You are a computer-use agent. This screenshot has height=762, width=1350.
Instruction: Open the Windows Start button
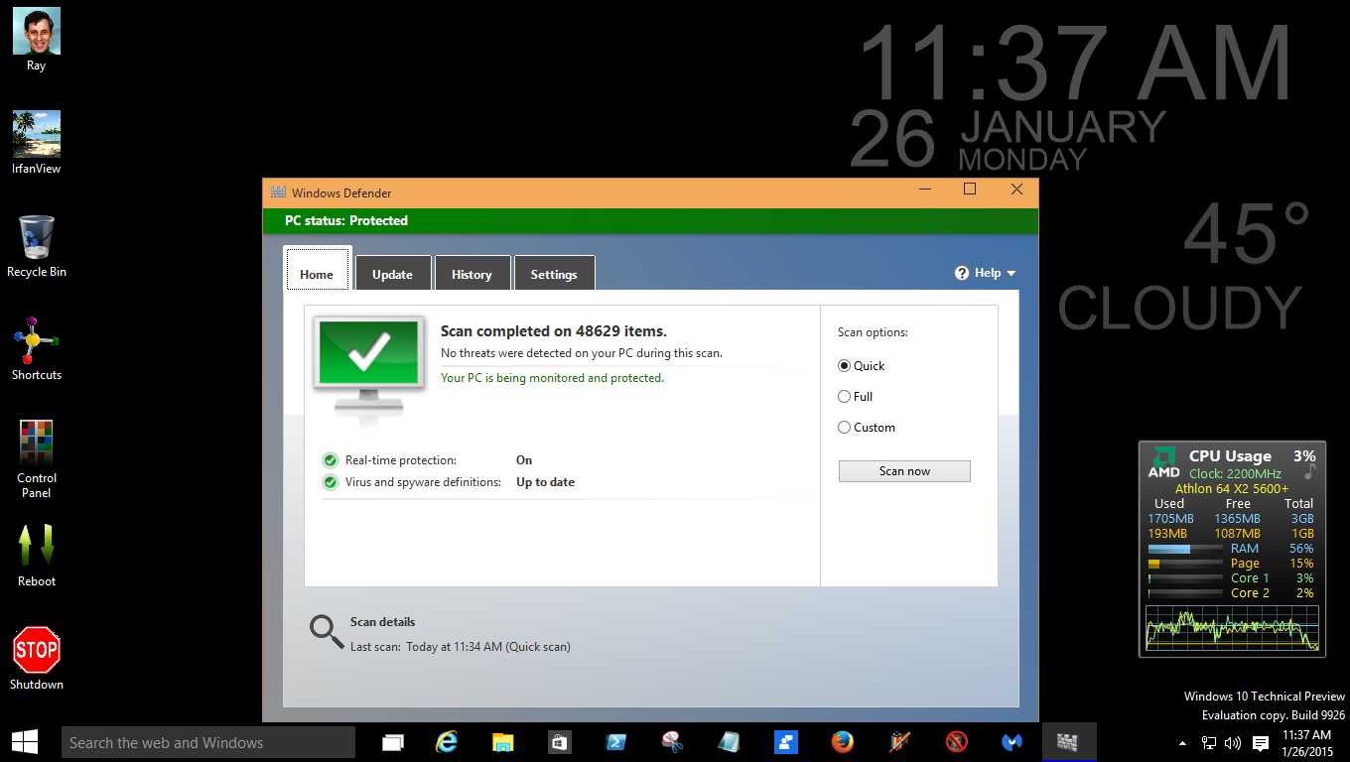pyautogui.click(x=25, y=742)
